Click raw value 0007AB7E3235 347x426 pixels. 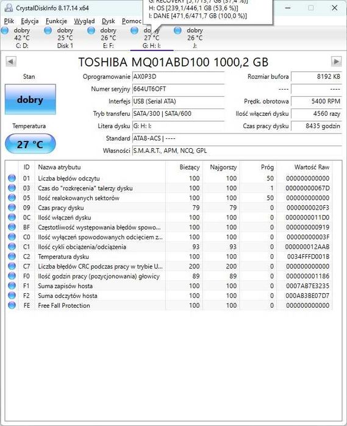pyautogui.click(x=307, y=286)
